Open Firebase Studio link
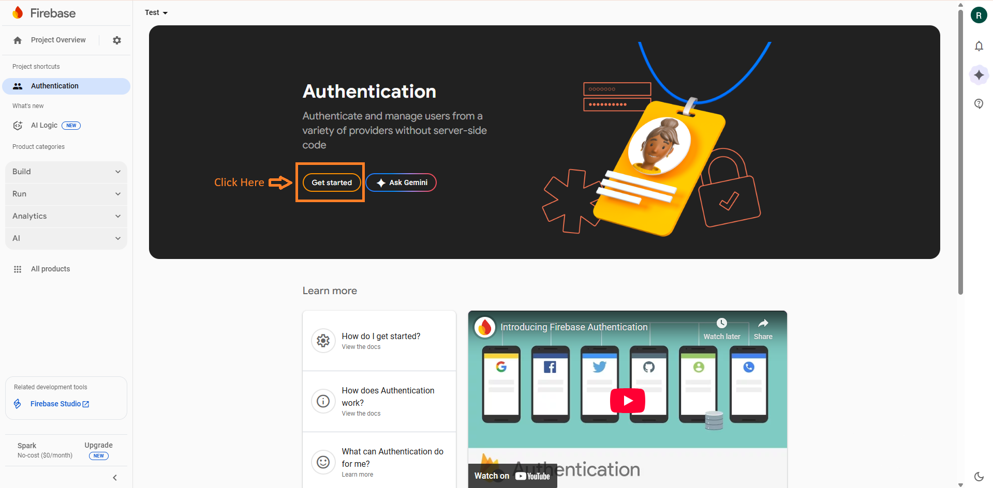 coord(60,404)
